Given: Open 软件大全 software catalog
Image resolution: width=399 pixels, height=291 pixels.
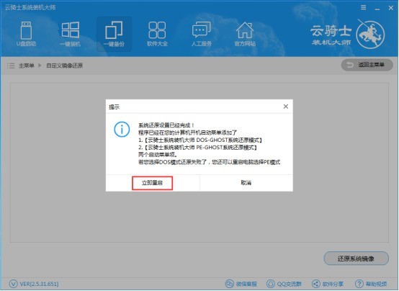Looking at the screenshot, I should tap(157, 34).
